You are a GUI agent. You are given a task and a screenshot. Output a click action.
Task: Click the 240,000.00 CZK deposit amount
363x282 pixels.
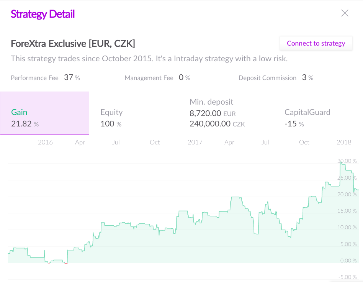217,124
